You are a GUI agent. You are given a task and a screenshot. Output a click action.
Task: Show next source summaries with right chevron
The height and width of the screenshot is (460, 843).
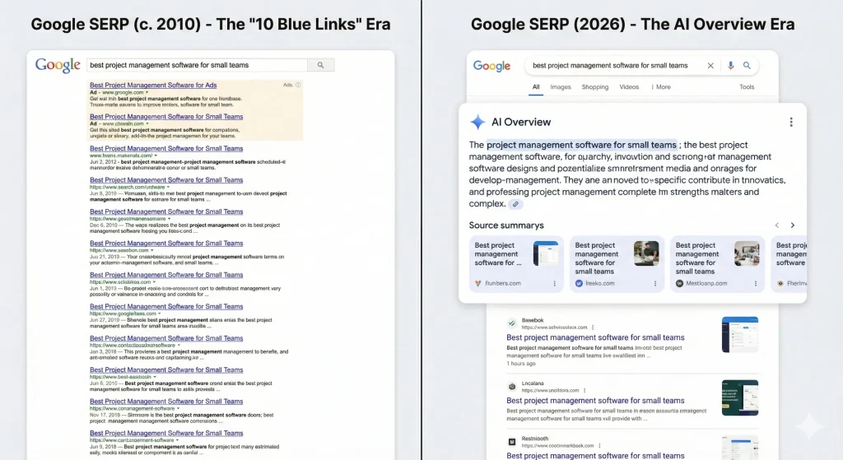pos(793,225)
